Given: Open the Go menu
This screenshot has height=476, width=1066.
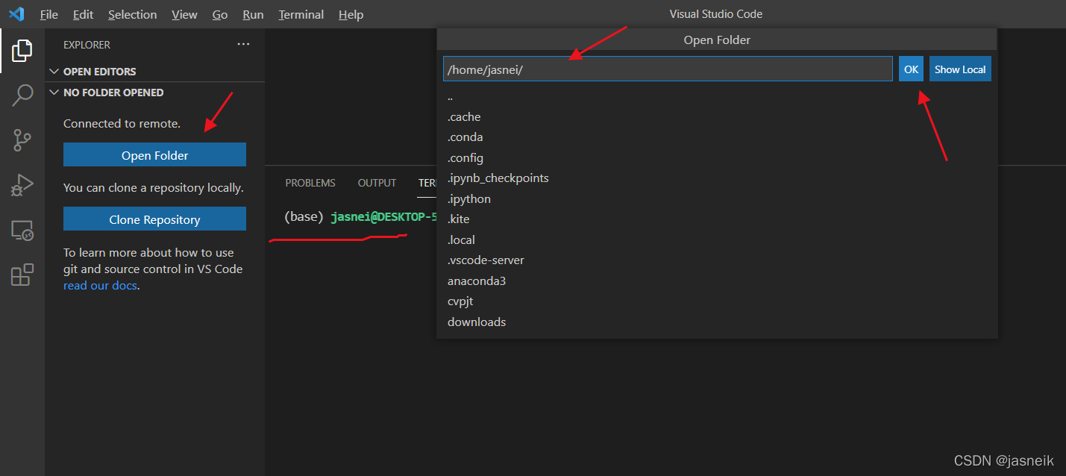Looking at the screenshot, I should [x=220, y=14].
